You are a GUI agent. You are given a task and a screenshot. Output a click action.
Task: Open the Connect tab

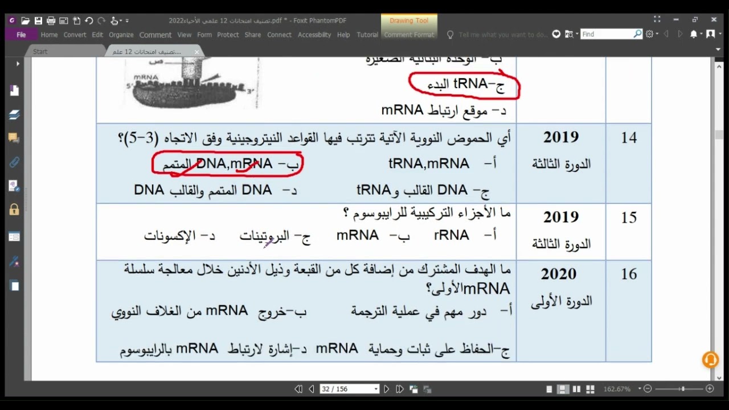coord(279,35)
